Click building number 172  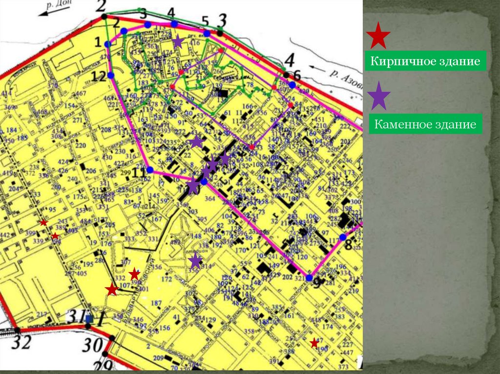coord(167,279)
